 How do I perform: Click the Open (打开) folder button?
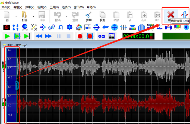click(25, 16)
